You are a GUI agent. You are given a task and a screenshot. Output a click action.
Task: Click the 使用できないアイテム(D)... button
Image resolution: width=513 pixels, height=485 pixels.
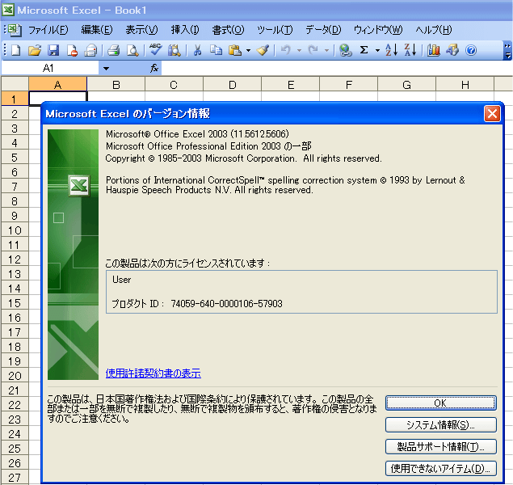[441, 469]
